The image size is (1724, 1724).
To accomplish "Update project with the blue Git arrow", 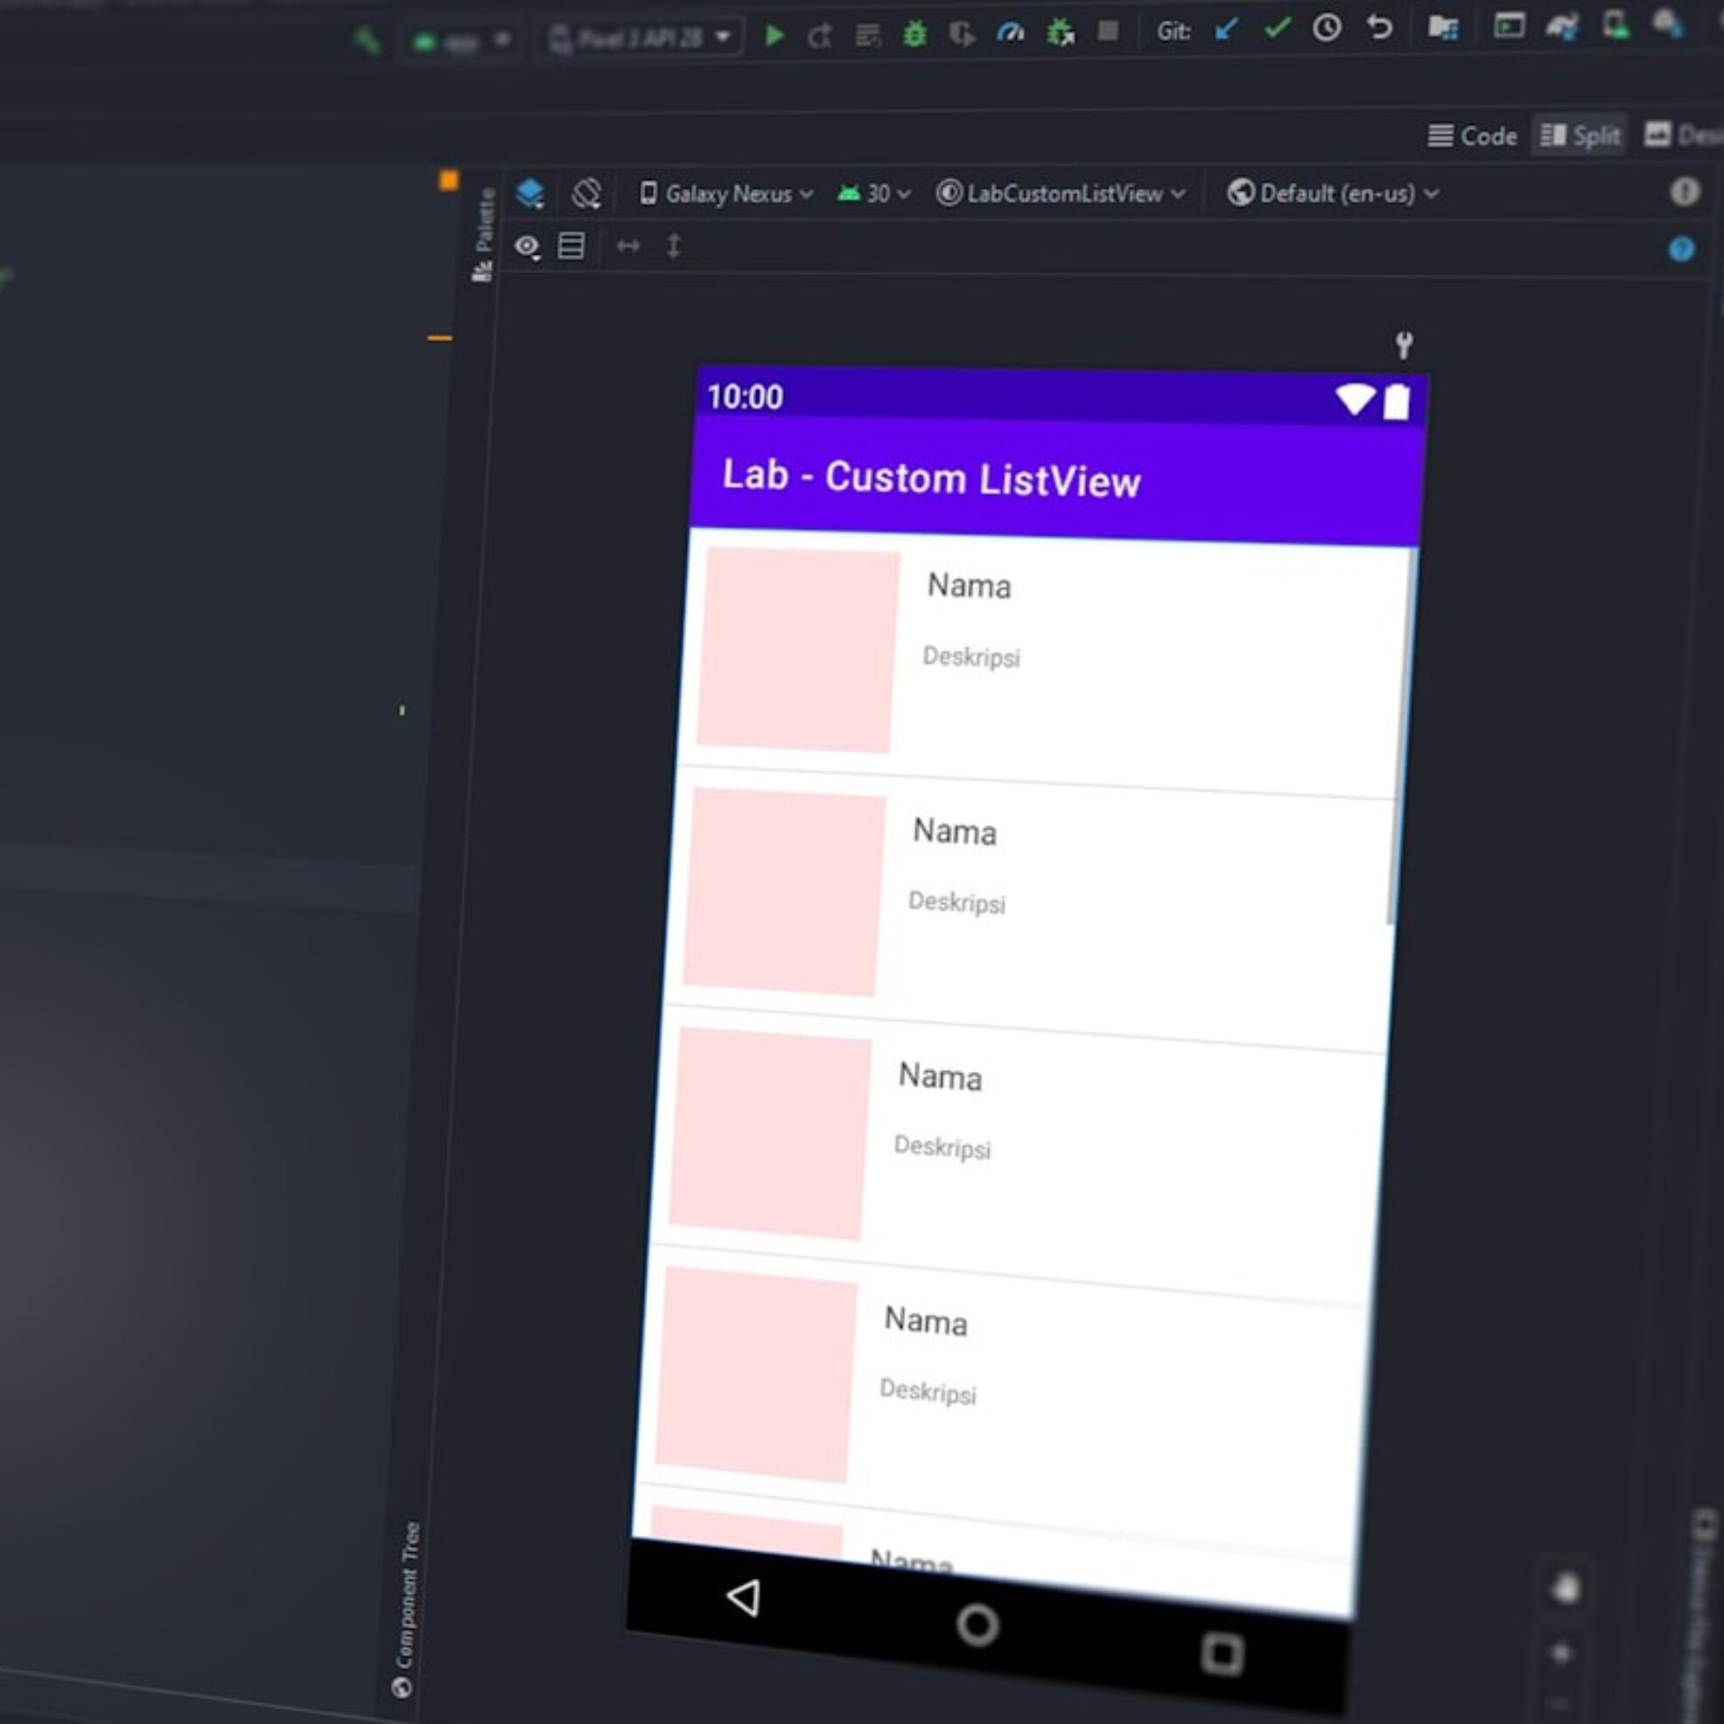I will coord(1227,31).
